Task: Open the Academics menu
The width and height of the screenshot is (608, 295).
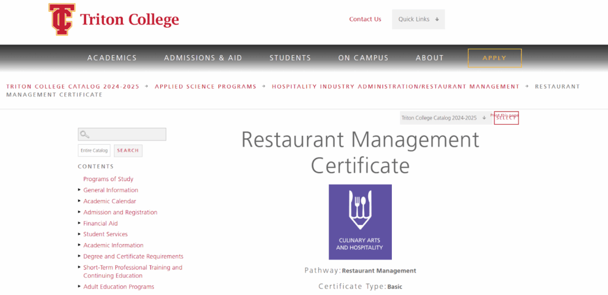Action: [x=112, y=58]
